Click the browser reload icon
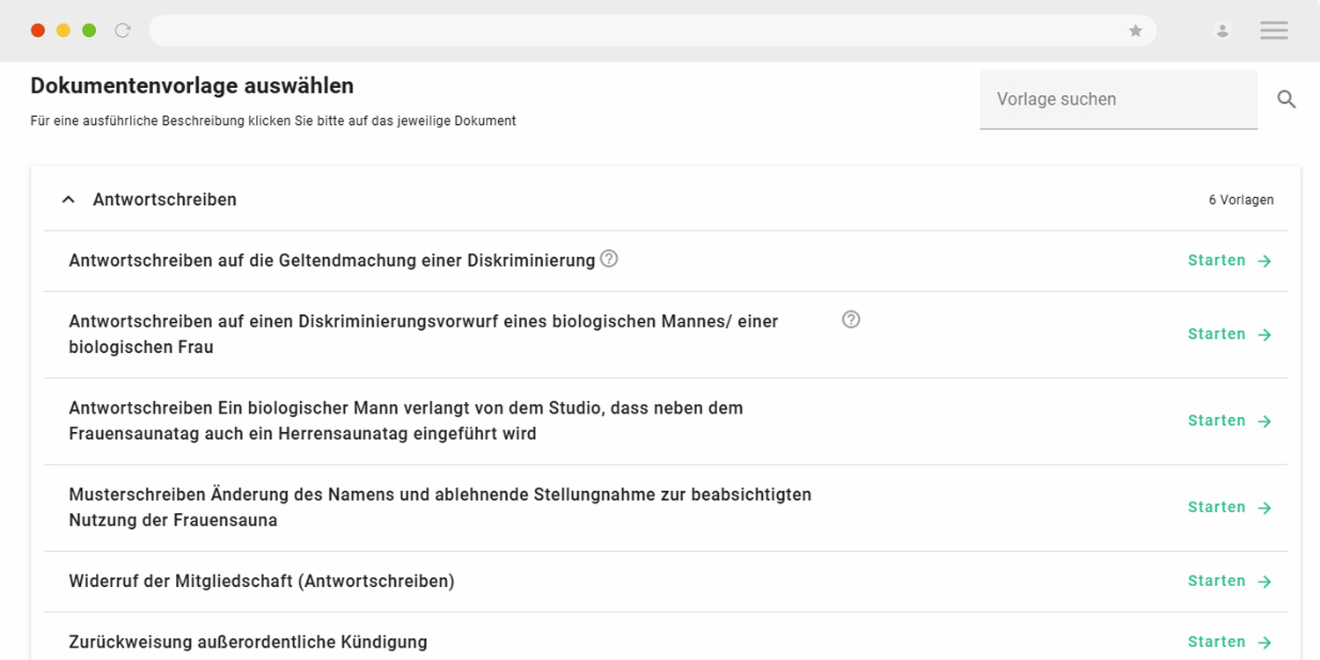The image size is (1320, 660). [x=123, y=31]
